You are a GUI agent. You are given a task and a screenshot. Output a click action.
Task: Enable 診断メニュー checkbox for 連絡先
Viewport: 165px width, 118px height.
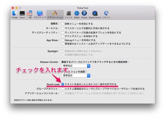[x=63, y=24]
